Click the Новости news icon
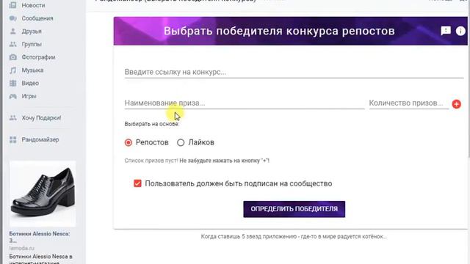 click(13, 5)
